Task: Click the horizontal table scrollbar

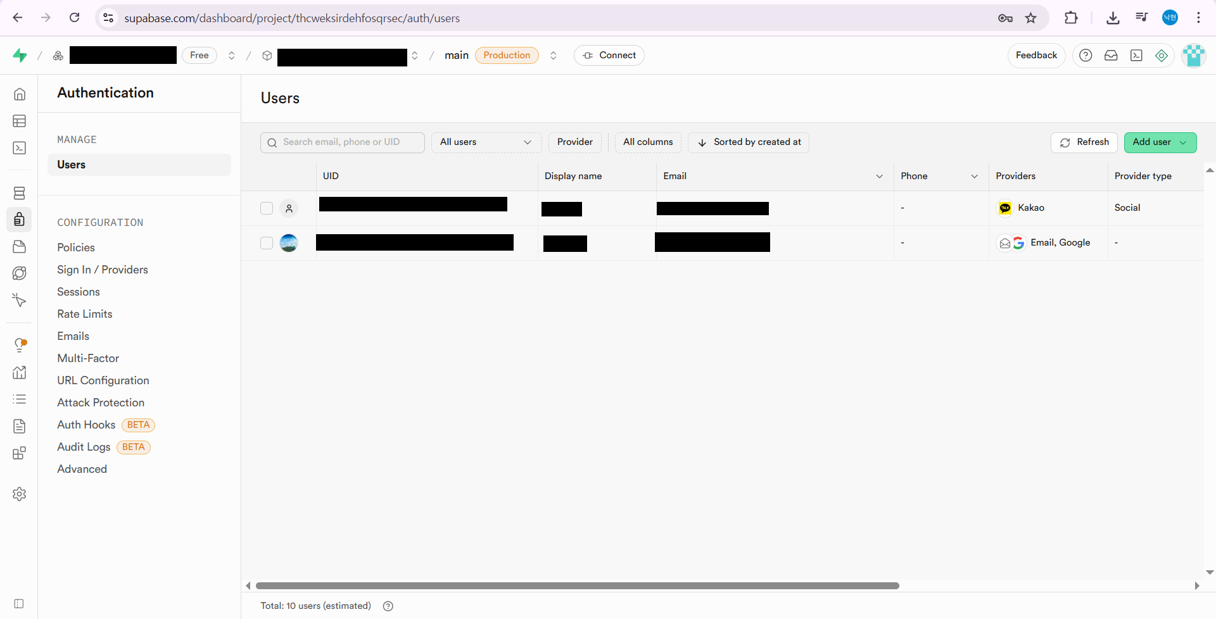Action: click(x=577, y=585)
